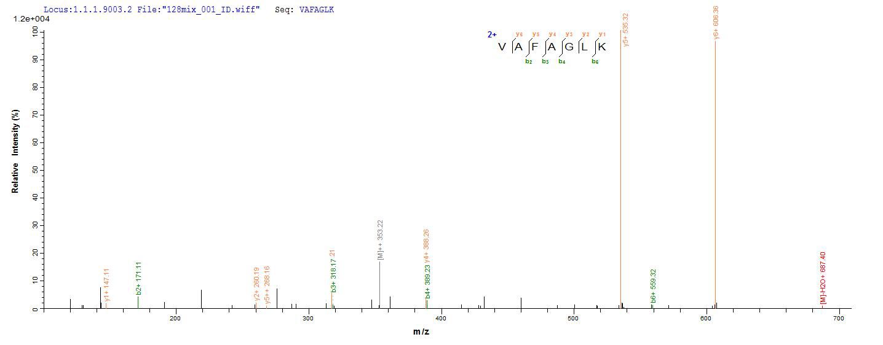Select the b6+ 559.32 peak label
Viewport: 883px width, 345px height.
(654, 285)
